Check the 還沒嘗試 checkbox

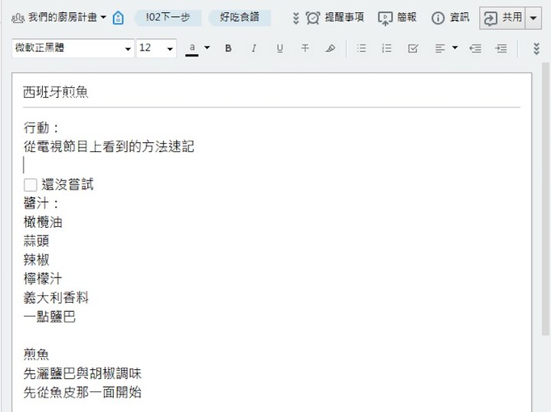[31, 185]
